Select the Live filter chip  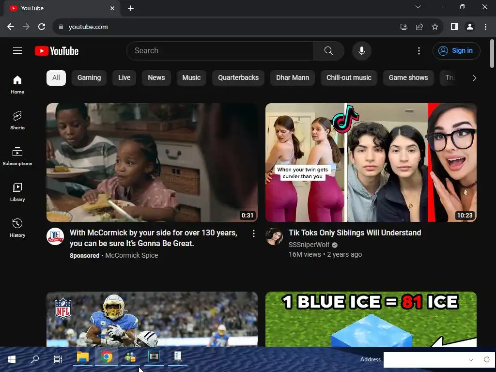pos(124,78)
